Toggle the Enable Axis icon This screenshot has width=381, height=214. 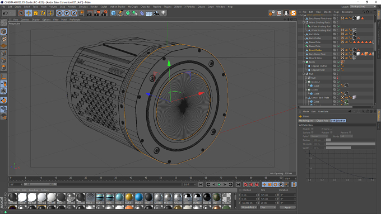[x=4, y=77]
